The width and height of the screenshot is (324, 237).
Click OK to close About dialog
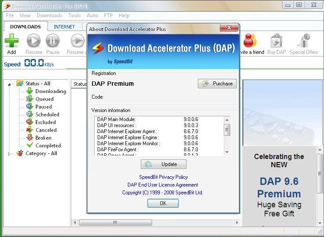pyautogui.click(x=163, y=203)
